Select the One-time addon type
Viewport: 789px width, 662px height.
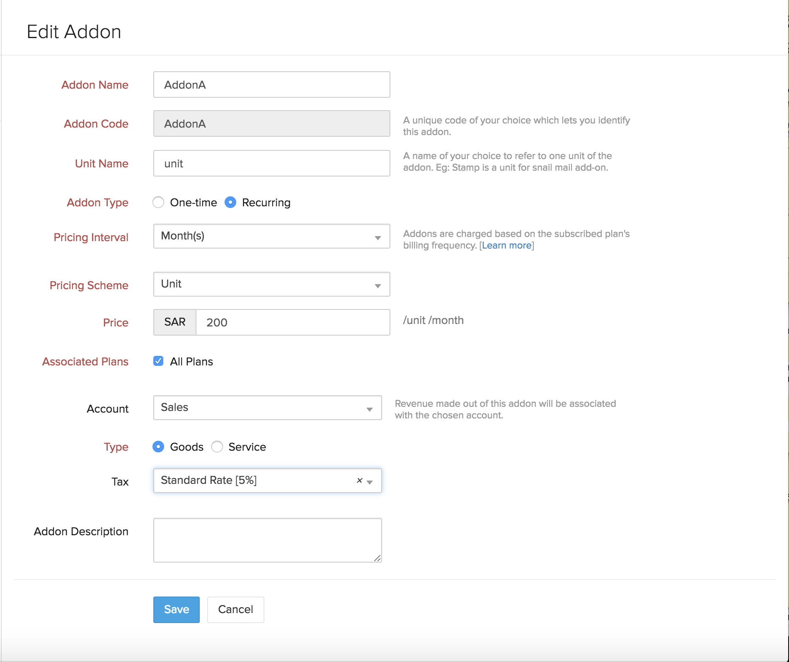coord(158,203)
